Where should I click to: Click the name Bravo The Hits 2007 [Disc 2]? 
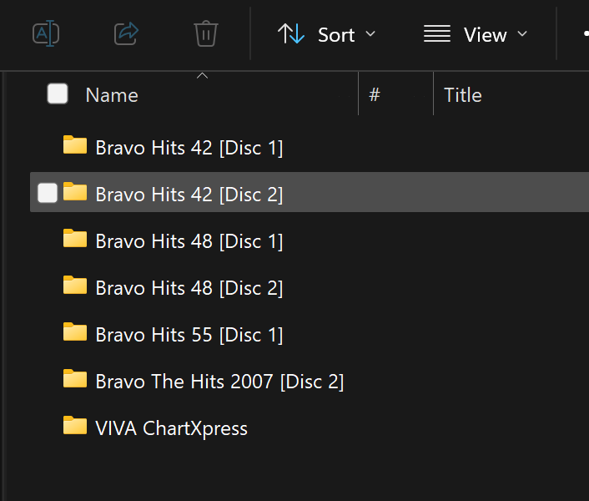[x=219, y=382]
